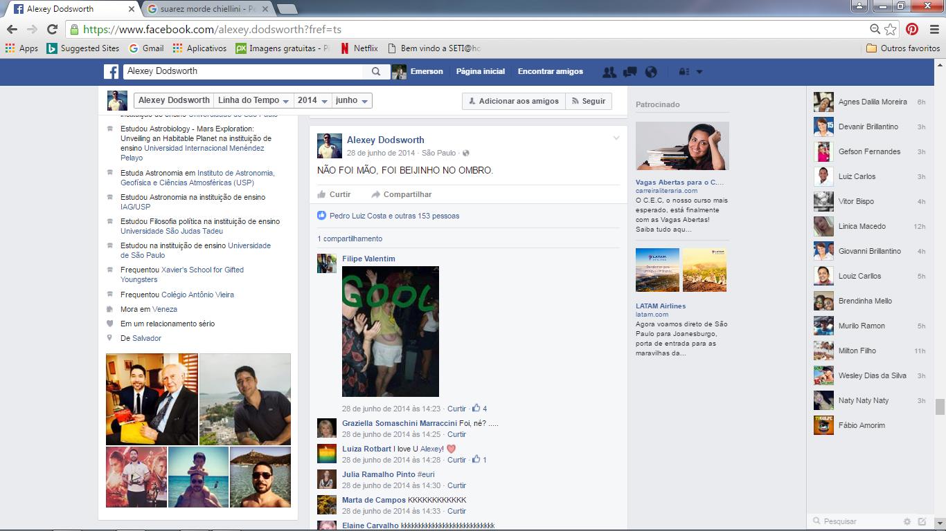Open the Gmail bookmark
This screenshot has height=531, width=946.
[x=146, y=48]
